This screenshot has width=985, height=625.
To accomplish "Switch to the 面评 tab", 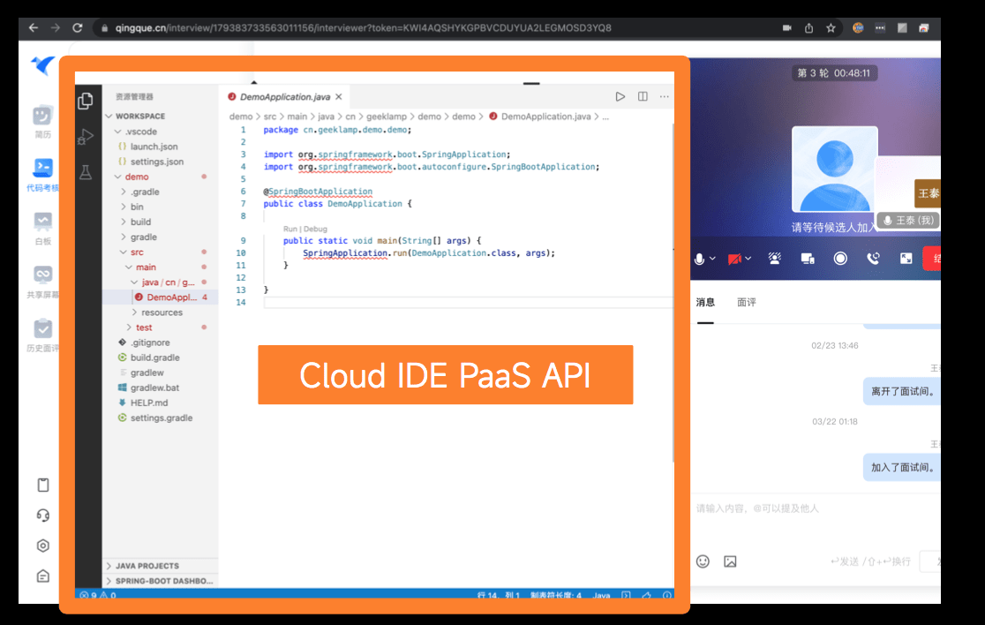I will click(747, 302).
